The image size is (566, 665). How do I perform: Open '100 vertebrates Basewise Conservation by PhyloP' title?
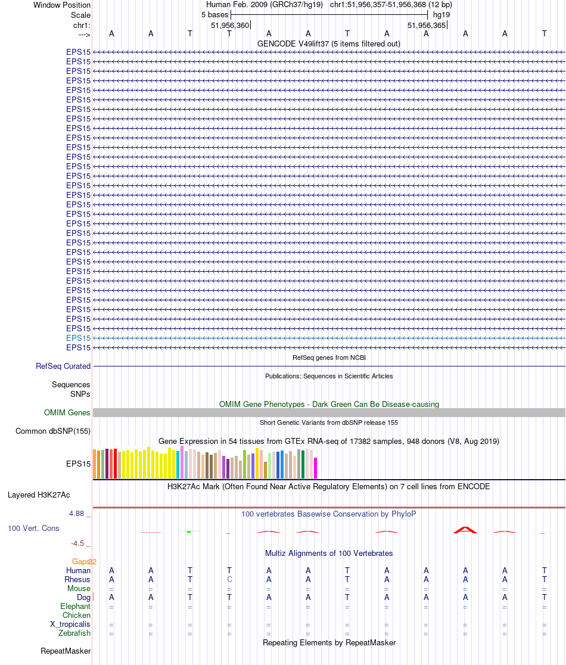point(328,514)
